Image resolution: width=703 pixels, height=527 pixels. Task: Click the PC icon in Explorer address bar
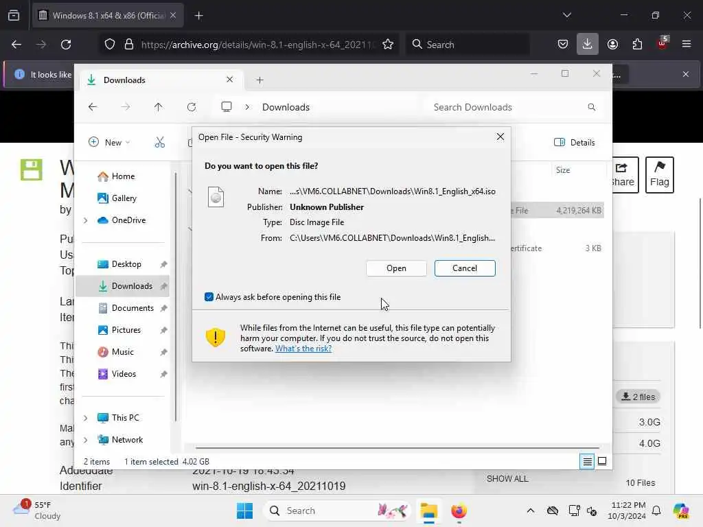[227, 106]
